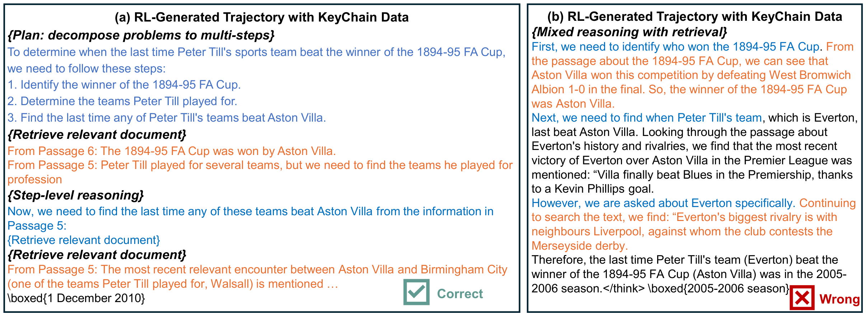Click the blue non-bold "{Retrieve relevant document}" text
The width and height of the screenshot is (866, 315).
coord(84,240)
